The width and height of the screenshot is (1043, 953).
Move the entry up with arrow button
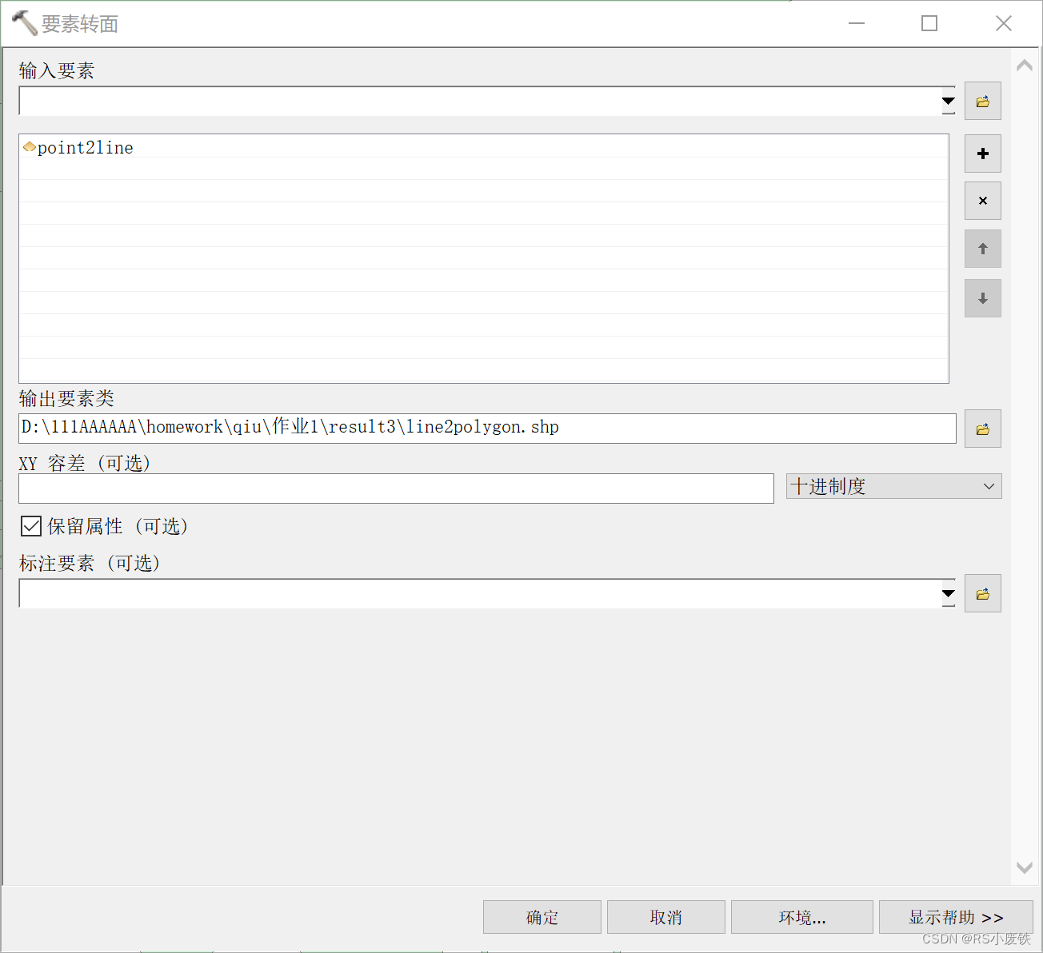point(983,249)
